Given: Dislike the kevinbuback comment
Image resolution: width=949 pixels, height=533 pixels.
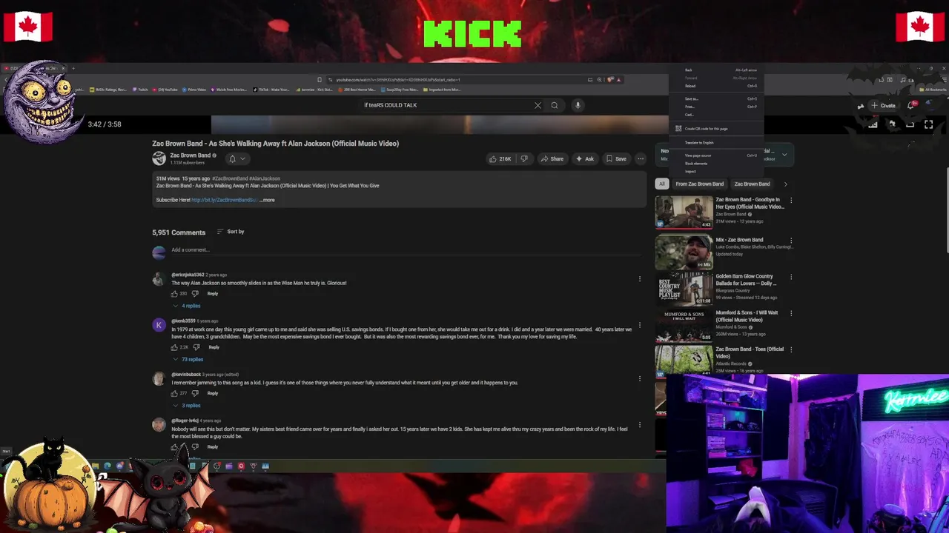Looking at the screenshot, I should click(195, 393).
